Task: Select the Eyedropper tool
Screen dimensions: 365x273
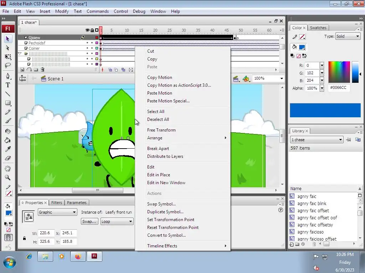Action: tap(8, 149)
